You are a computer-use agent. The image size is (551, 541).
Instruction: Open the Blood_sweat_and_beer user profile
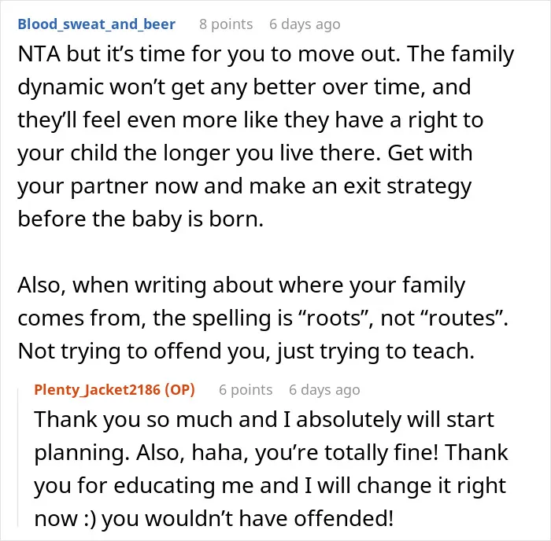click(97, 24)
